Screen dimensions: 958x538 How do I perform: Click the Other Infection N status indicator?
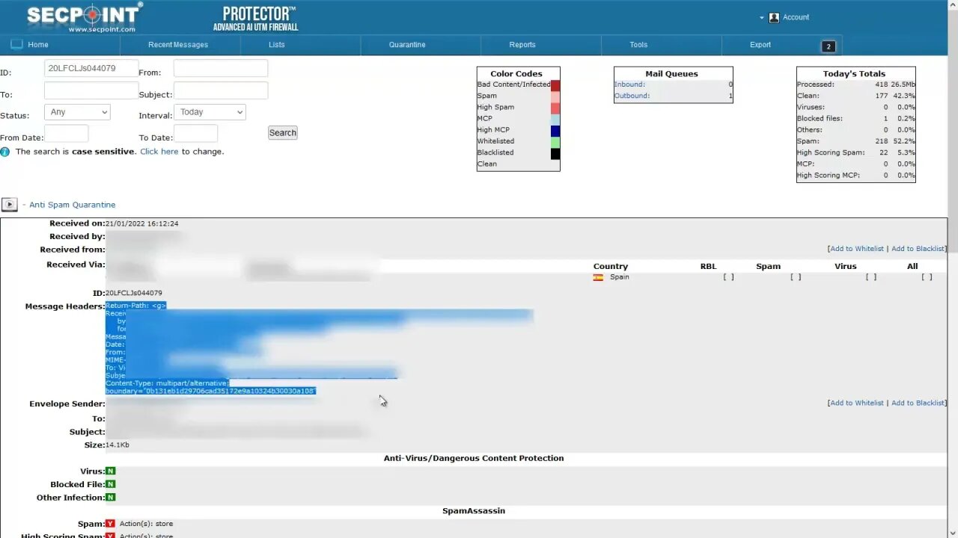coord(111,498)
